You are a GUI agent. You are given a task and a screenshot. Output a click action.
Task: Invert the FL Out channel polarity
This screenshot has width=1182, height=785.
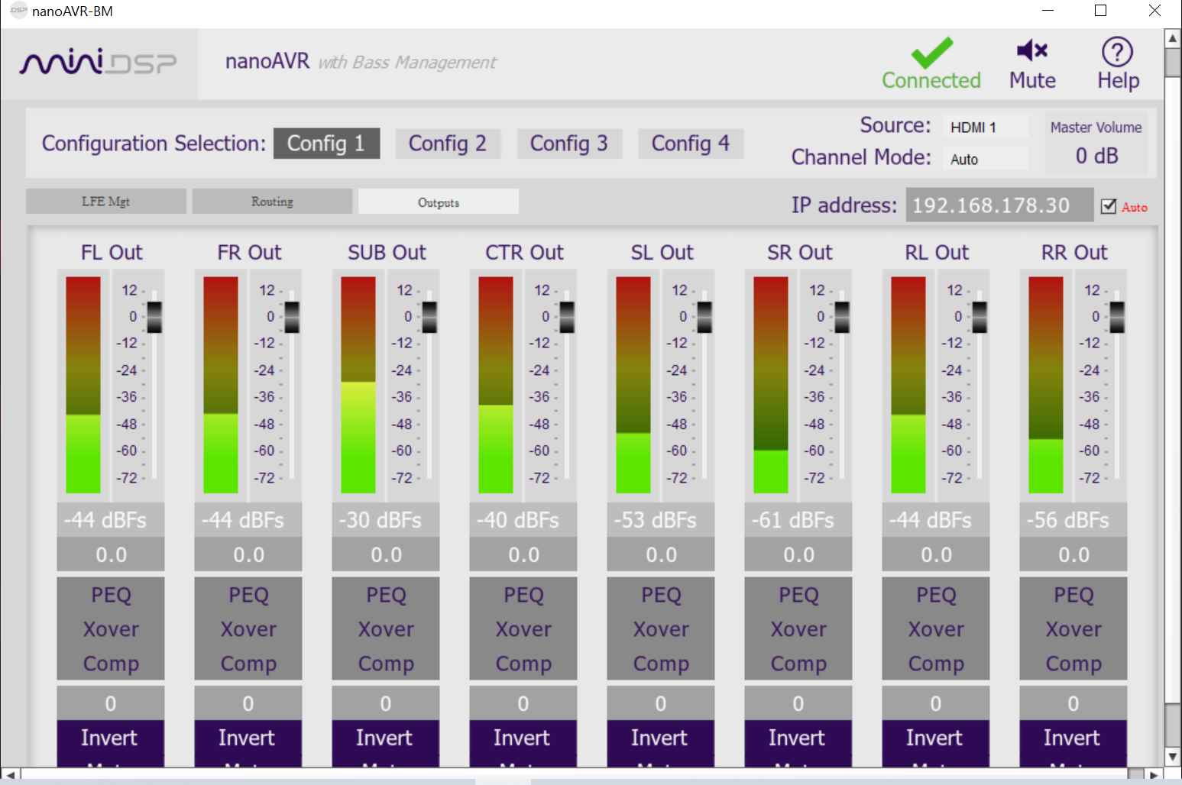tap(110, 738)
